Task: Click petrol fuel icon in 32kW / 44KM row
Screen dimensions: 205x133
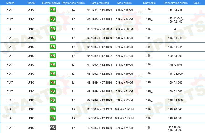Action: click(52, 19)
